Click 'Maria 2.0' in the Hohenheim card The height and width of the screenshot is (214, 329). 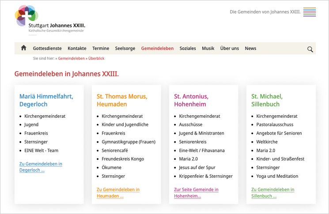click(189, 159)
